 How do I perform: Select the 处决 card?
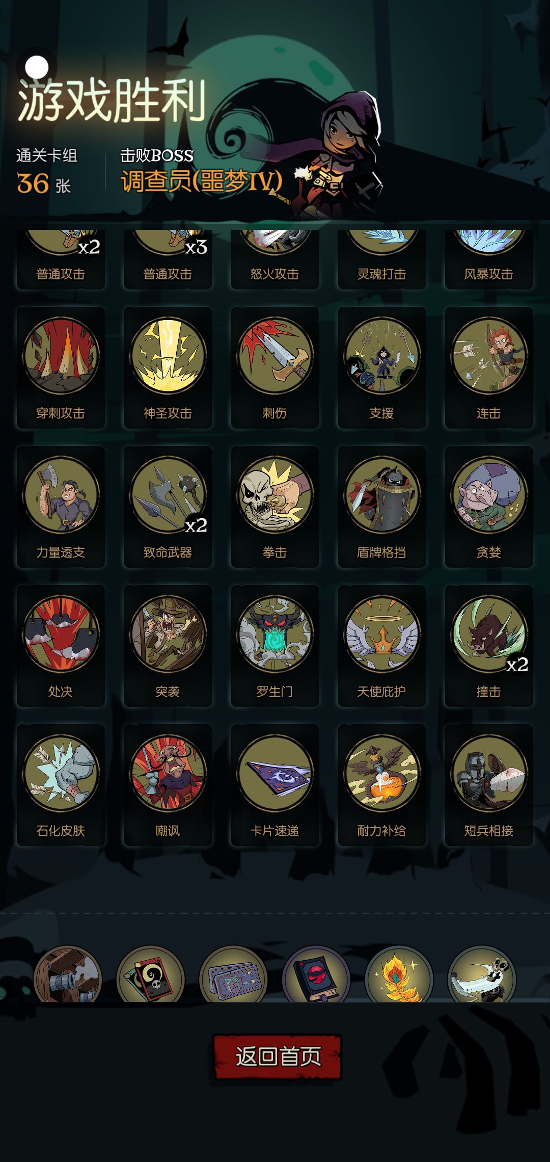[61, 646]
